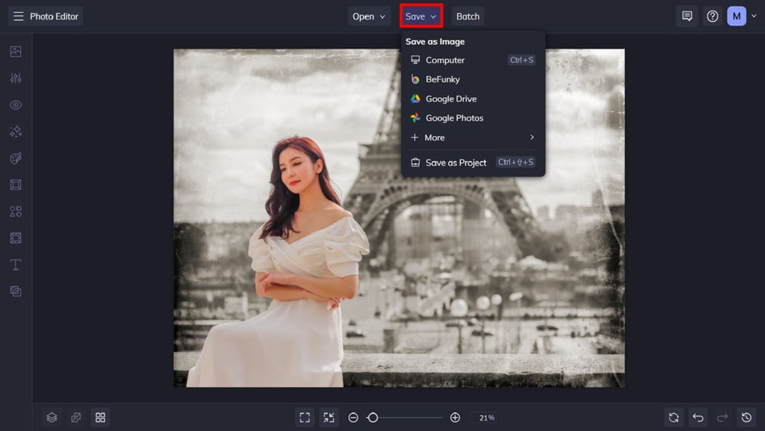Click the reset/refresh arrows icon
The width and height of the screenshot is (765, 431).
(673, 417)
